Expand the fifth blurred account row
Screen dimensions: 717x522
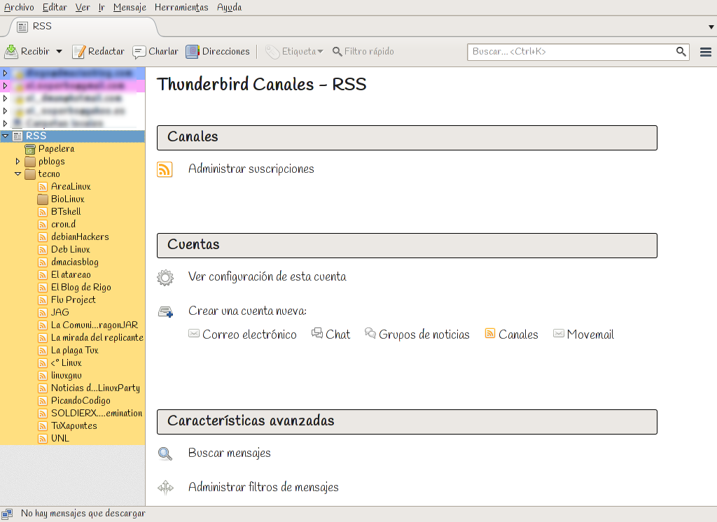[x=5, y=123]
